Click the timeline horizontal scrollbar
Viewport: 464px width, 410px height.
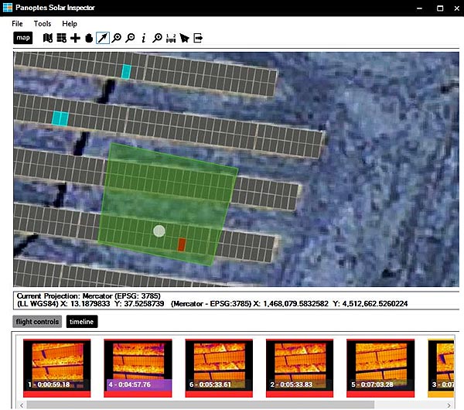[200, 405]
